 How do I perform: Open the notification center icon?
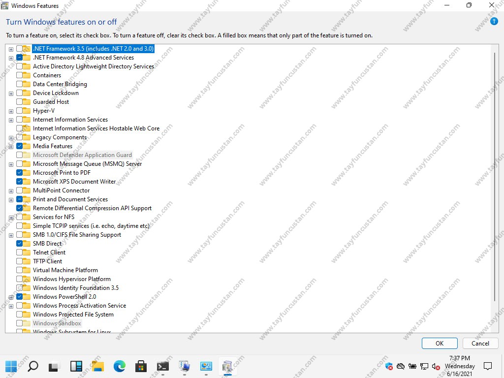coord(488,366)
